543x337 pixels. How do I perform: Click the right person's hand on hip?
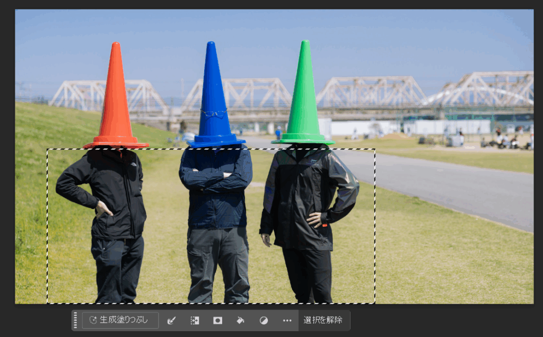click(x=315, y=219)
